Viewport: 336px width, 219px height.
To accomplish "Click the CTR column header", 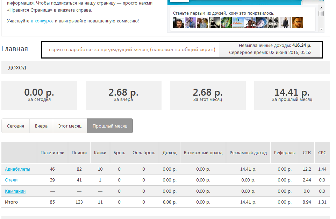I will click(307, 153).
